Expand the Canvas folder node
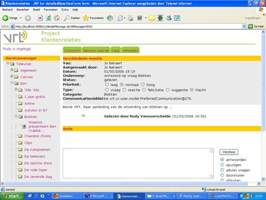This screenshot has height=200, width=266. (x=12, y=76)
